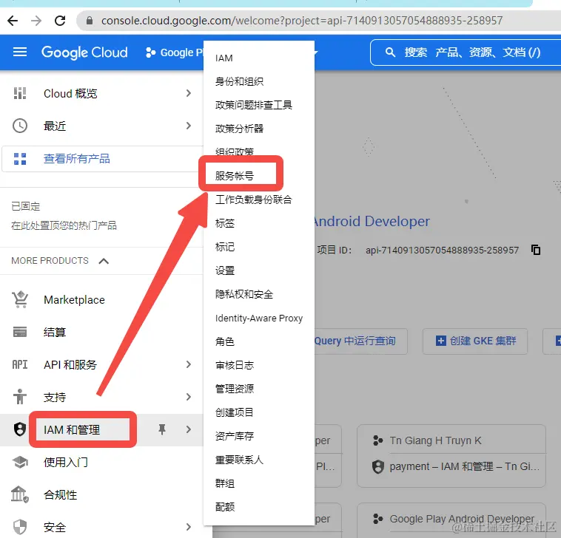Expand 安全 submenu chevron

point(189,527)
